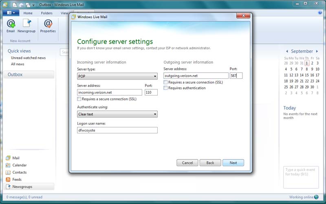326x204 pixels.
Task: Click the New item quick access icon
Action: pyautogui.click(x=15, y=5)
